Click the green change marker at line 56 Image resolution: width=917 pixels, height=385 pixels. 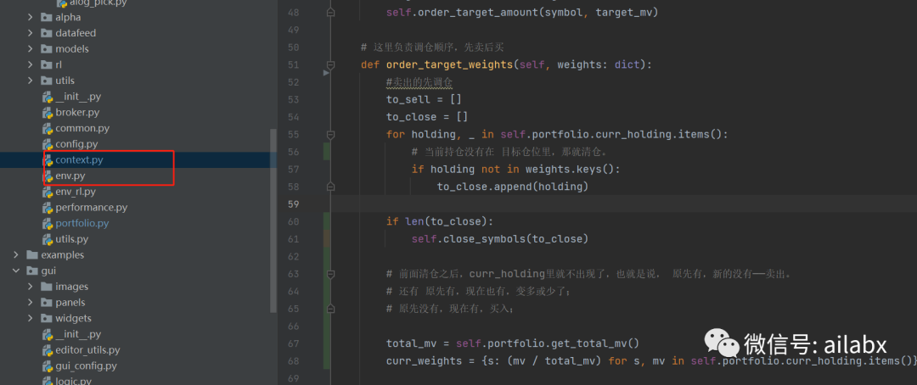(x=326, y=152)
